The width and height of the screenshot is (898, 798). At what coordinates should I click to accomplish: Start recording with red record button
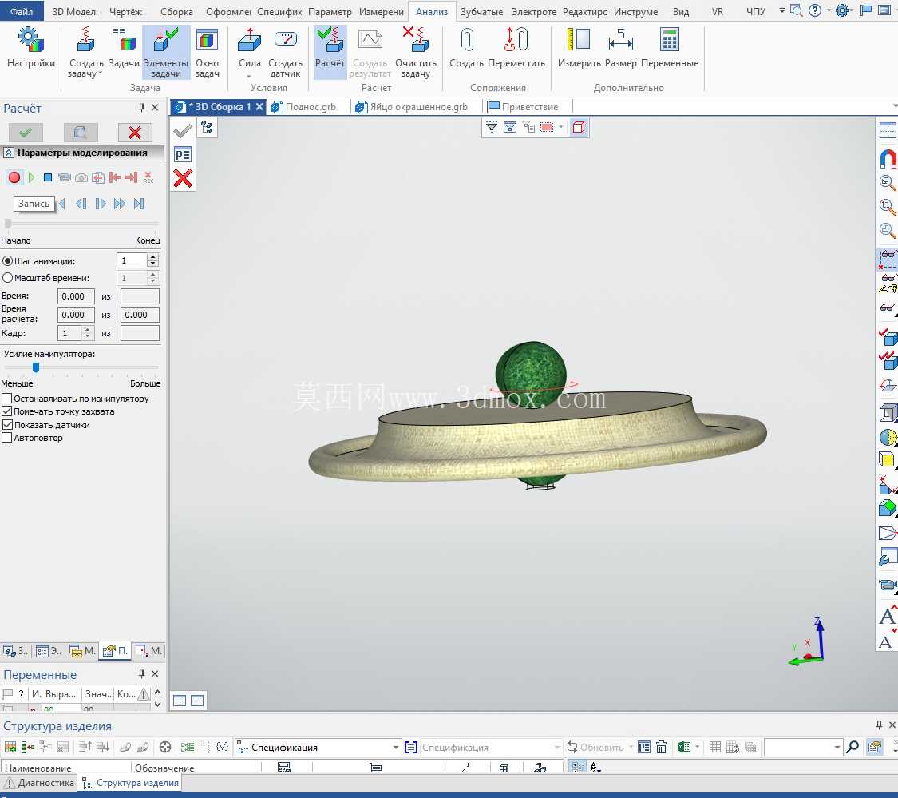(x=14, y=177)
